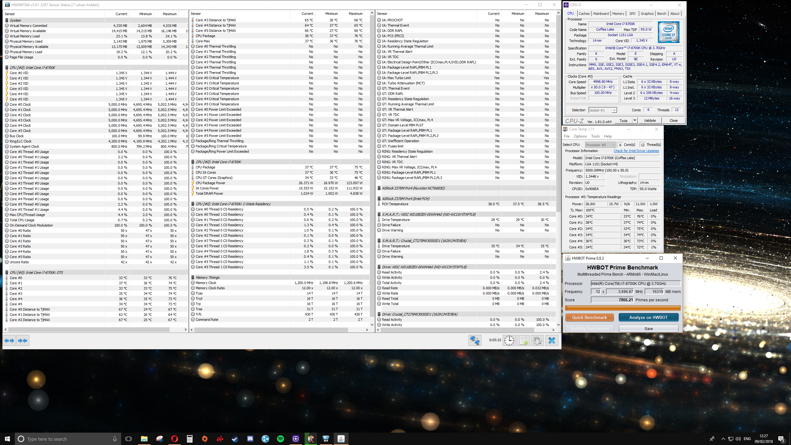The height and width of the screenshot is (445, 791).
Task: Open HWiNFO sensor settings gear
Action: tap(537, 341)
